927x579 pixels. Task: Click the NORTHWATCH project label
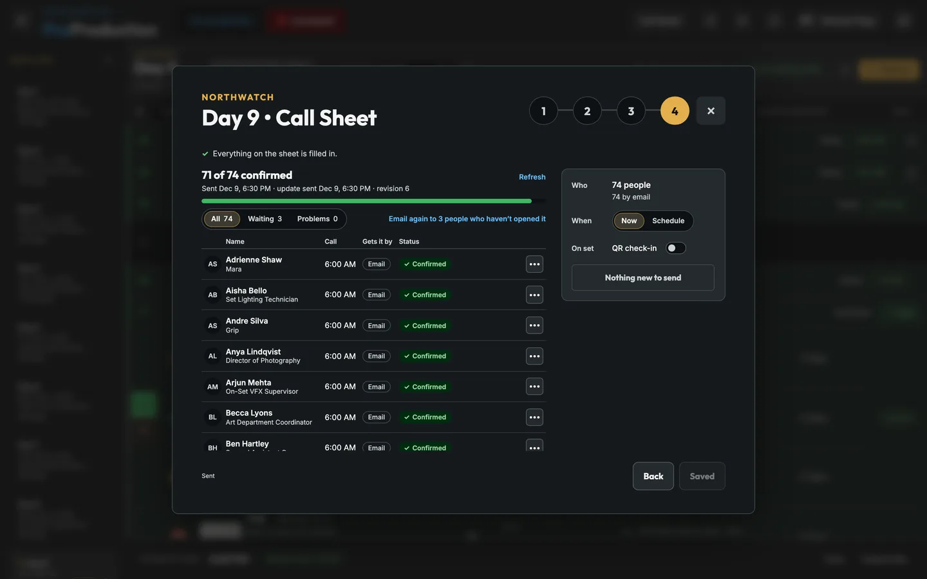pos(238,97)
